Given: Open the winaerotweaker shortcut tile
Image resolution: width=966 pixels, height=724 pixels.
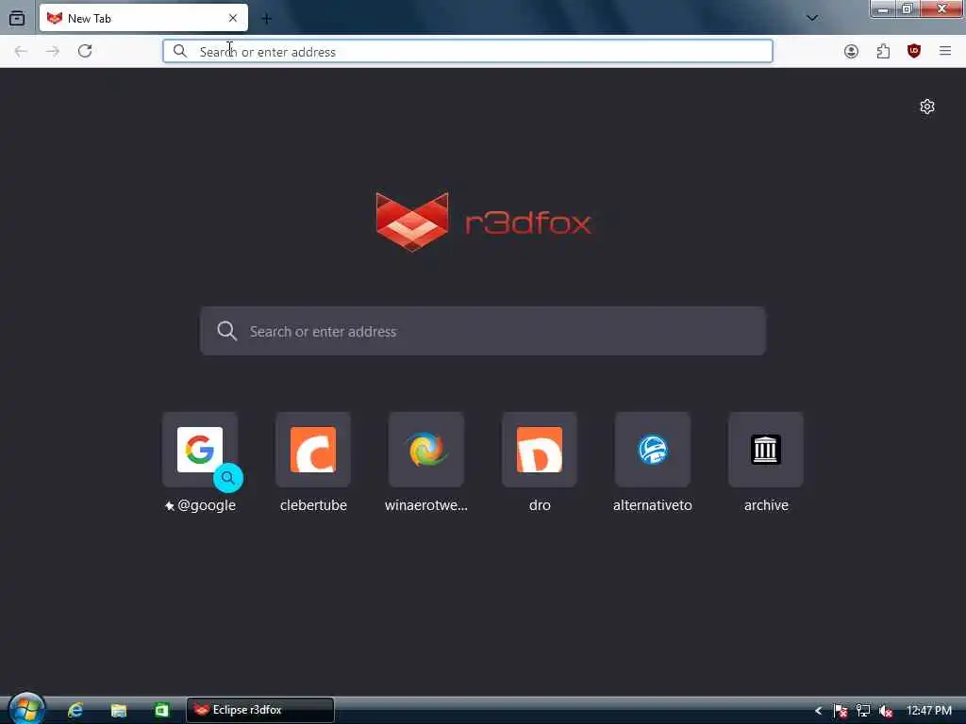Looking at the screenshot, I should coord(426,450).
